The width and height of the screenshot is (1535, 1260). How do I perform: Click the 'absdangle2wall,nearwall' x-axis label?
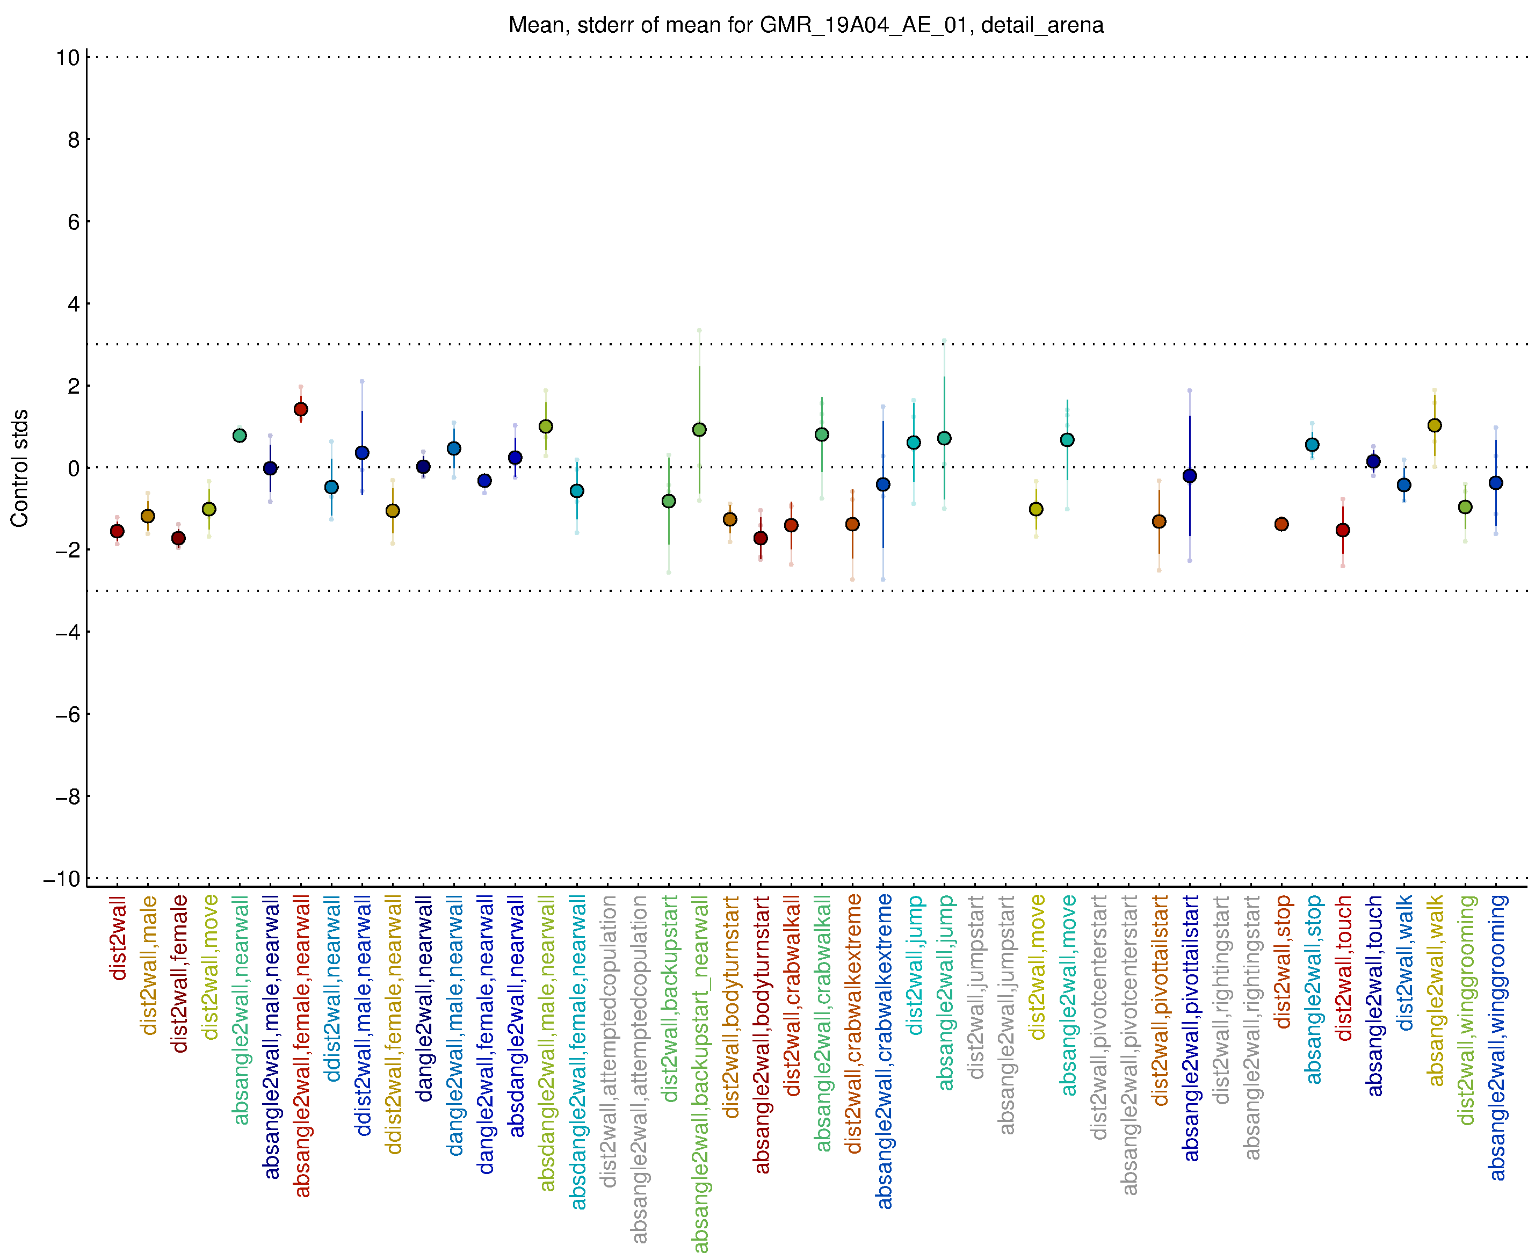pos(515,1016)
